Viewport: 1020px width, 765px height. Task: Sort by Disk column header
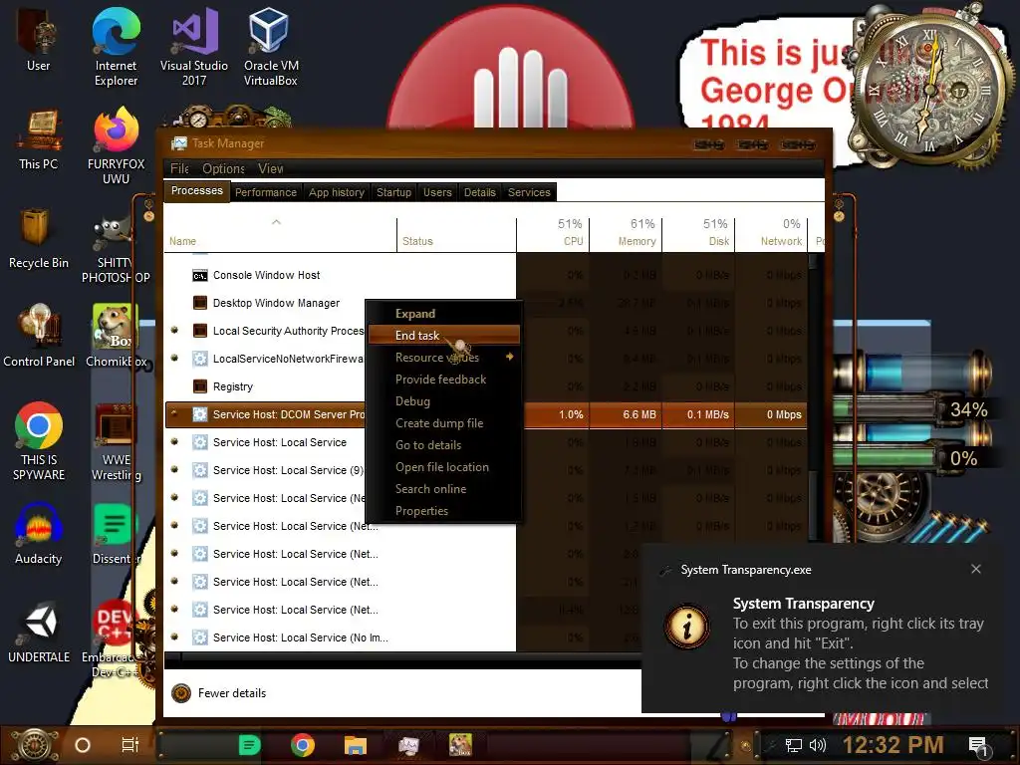click(698, 234)
